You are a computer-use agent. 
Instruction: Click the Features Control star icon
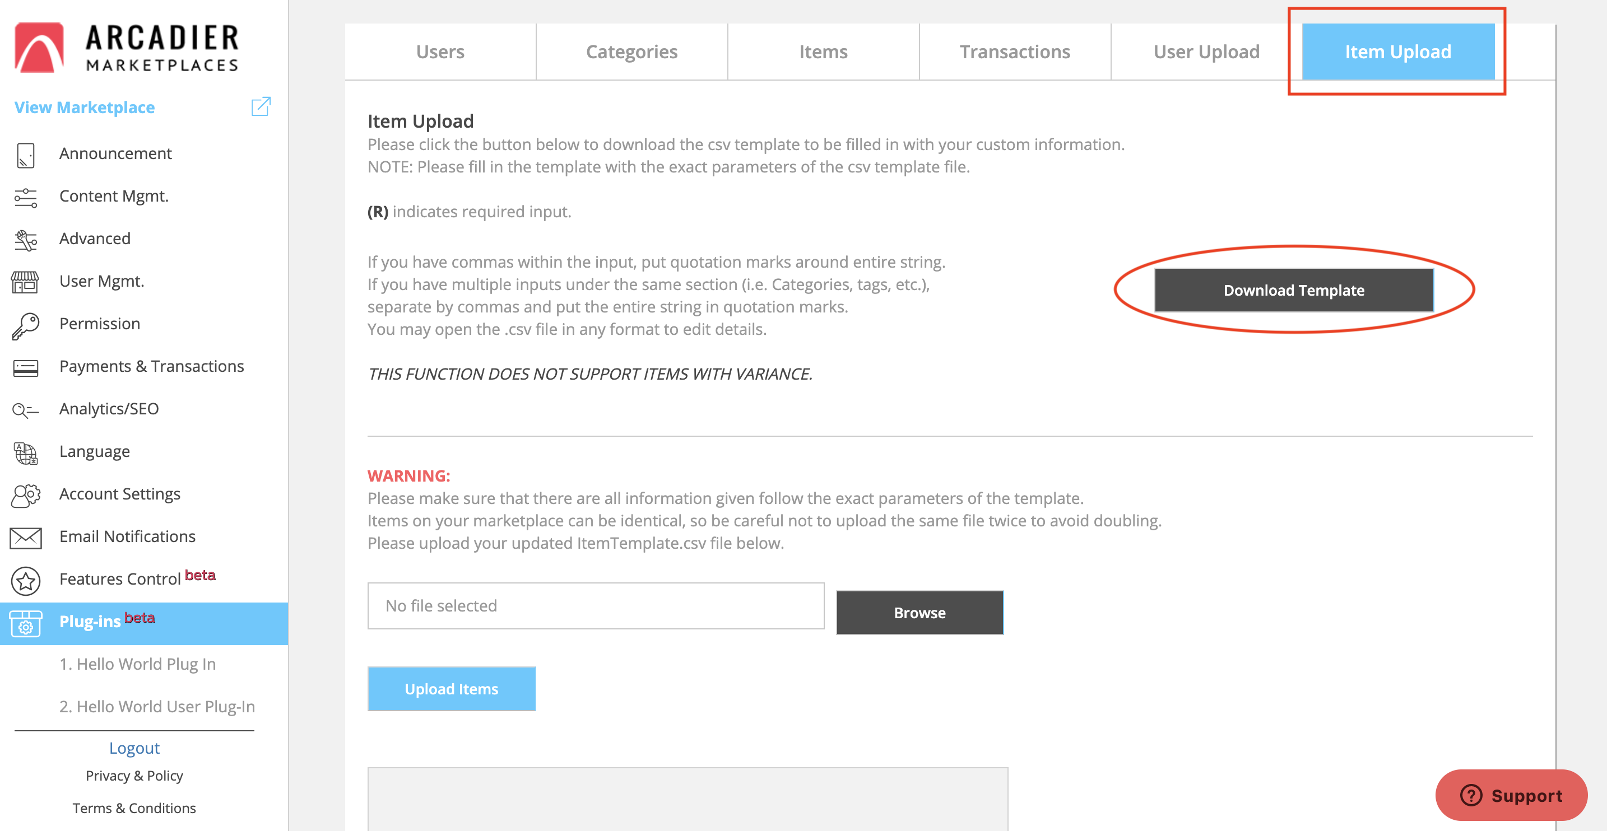pos(26,580)
